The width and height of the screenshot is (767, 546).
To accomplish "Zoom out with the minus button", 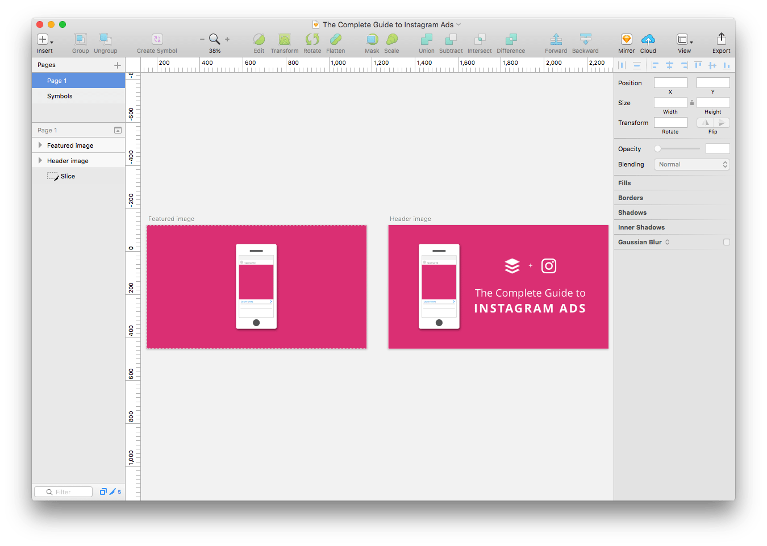I will (x=202, y=39).
